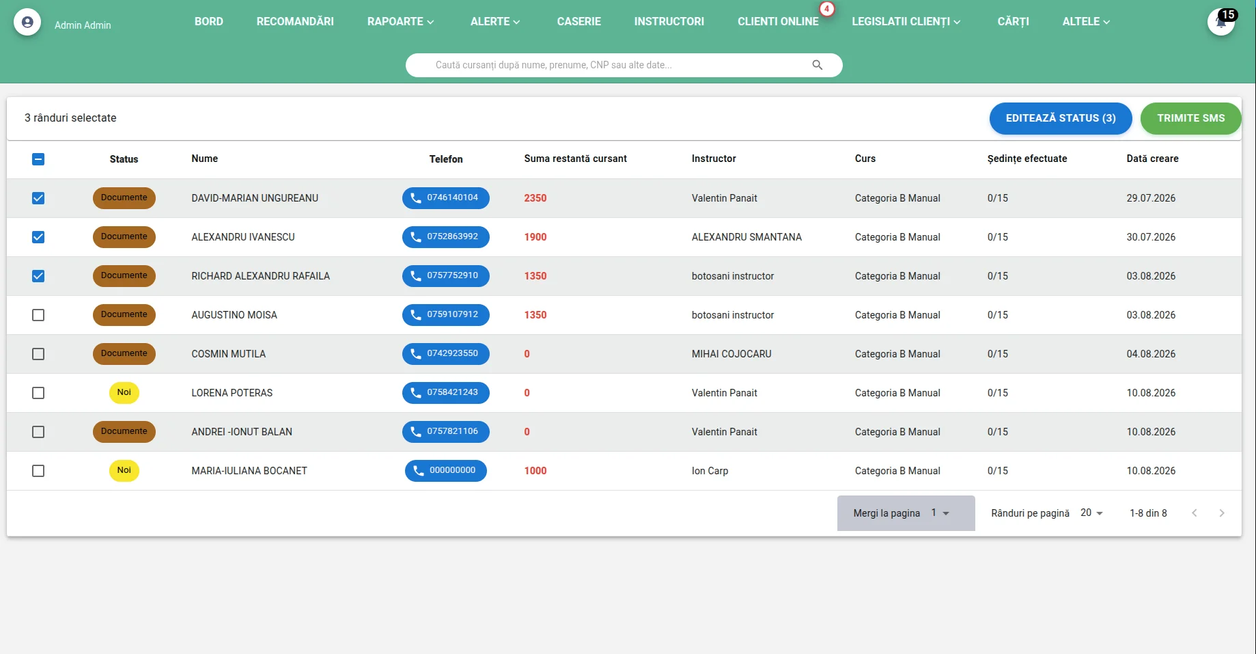Sort by the Status column header
This screenshot has width=1256, height=654.
tap(124, 159)
